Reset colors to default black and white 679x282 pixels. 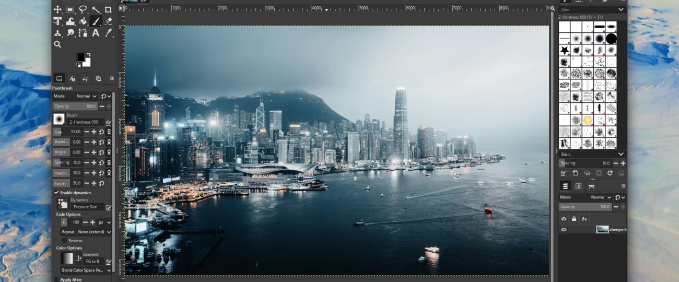pos(78,65)
